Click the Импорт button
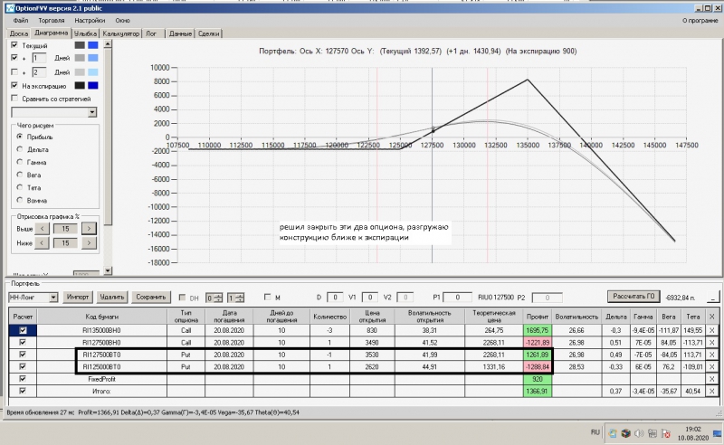 click(77, 297)
